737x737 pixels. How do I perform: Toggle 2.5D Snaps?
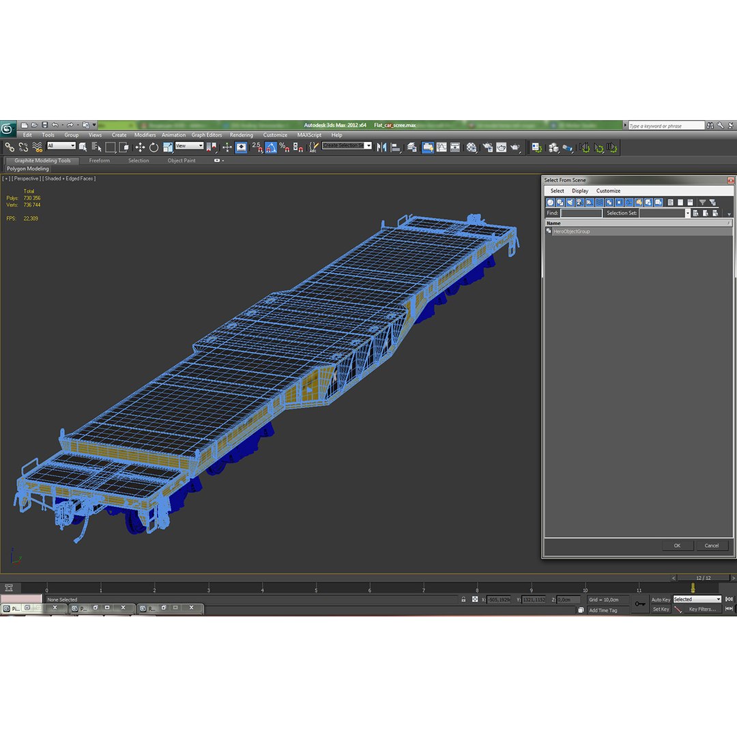257,147
